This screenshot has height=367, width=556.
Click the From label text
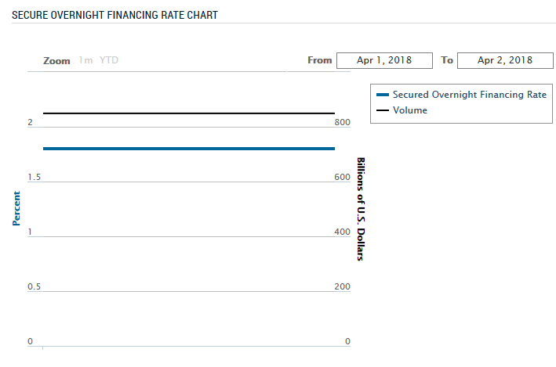pos(319,60)
